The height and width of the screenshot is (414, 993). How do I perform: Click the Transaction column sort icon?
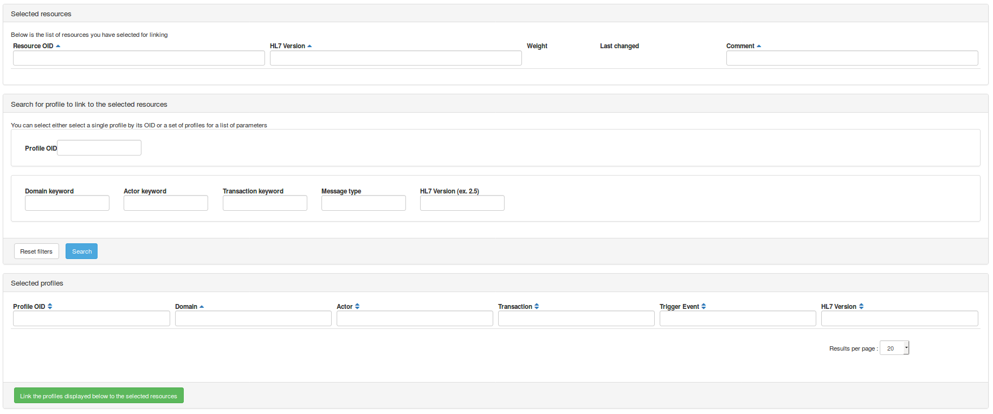537,306
